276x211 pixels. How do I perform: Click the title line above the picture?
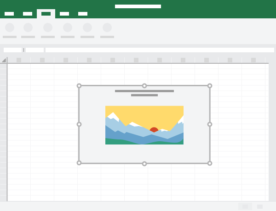144,91
